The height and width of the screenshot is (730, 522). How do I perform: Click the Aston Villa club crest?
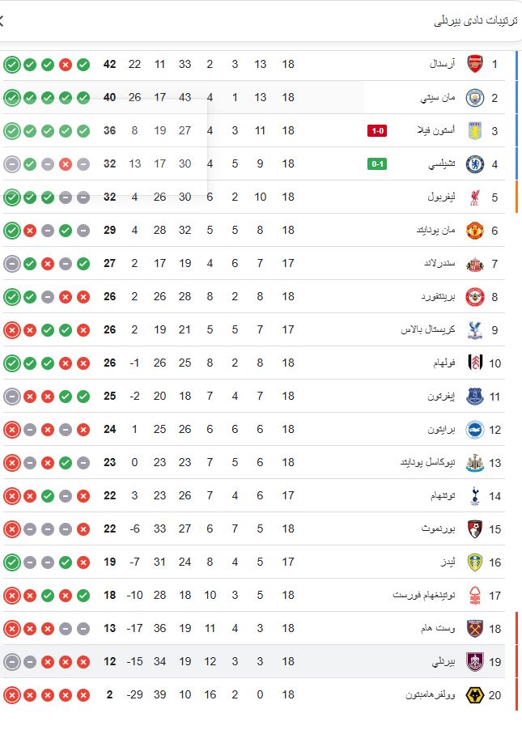475,130
